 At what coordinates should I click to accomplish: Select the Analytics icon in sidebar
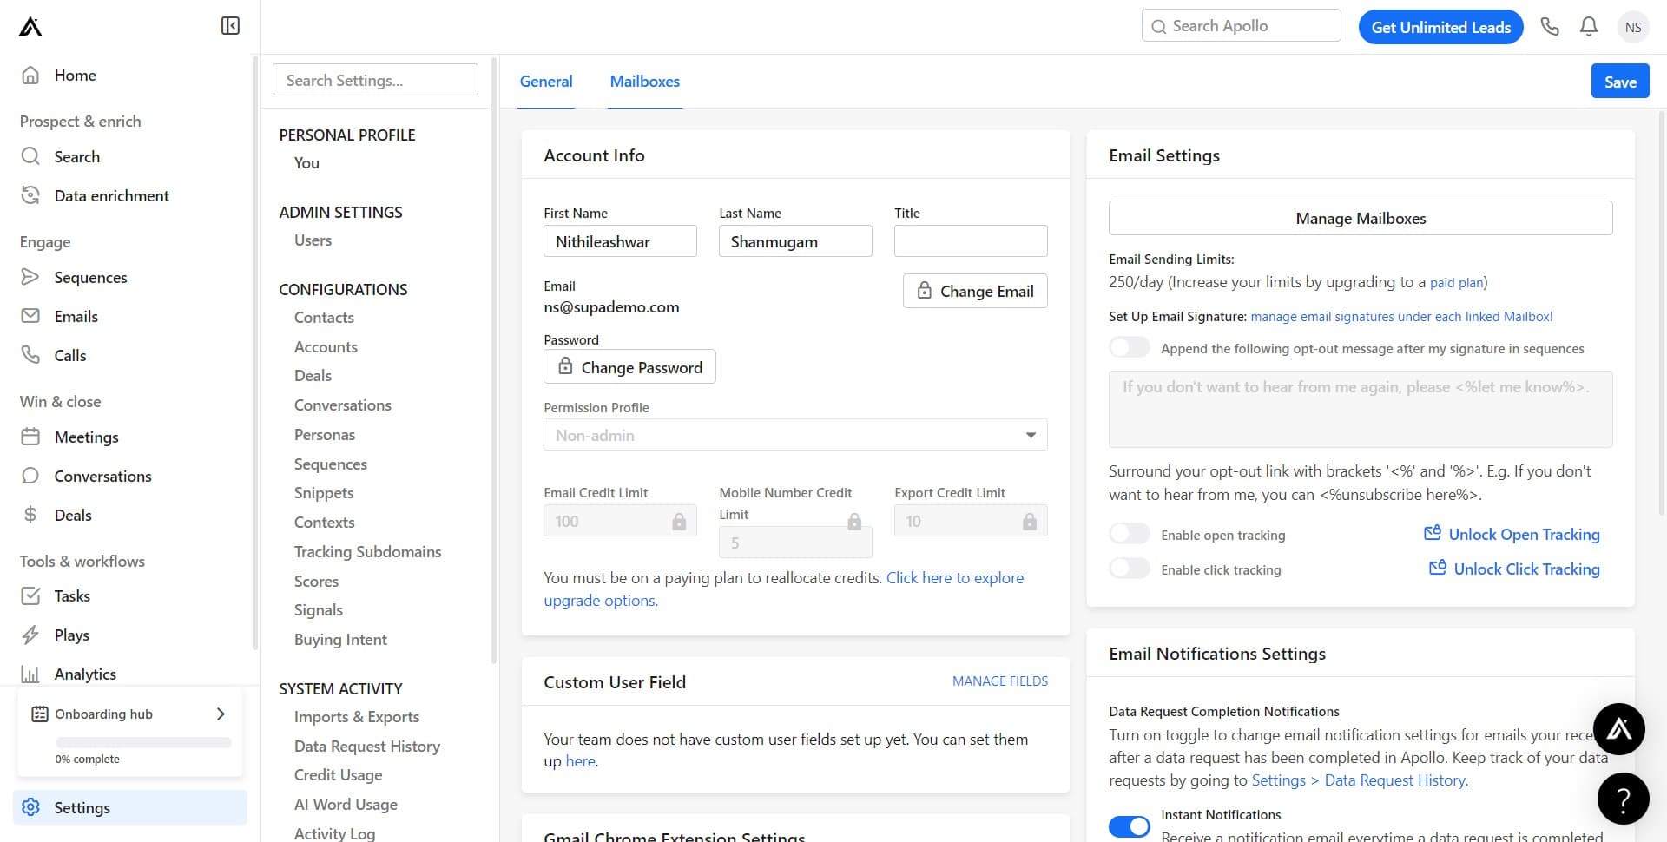(x=30, y=674)
